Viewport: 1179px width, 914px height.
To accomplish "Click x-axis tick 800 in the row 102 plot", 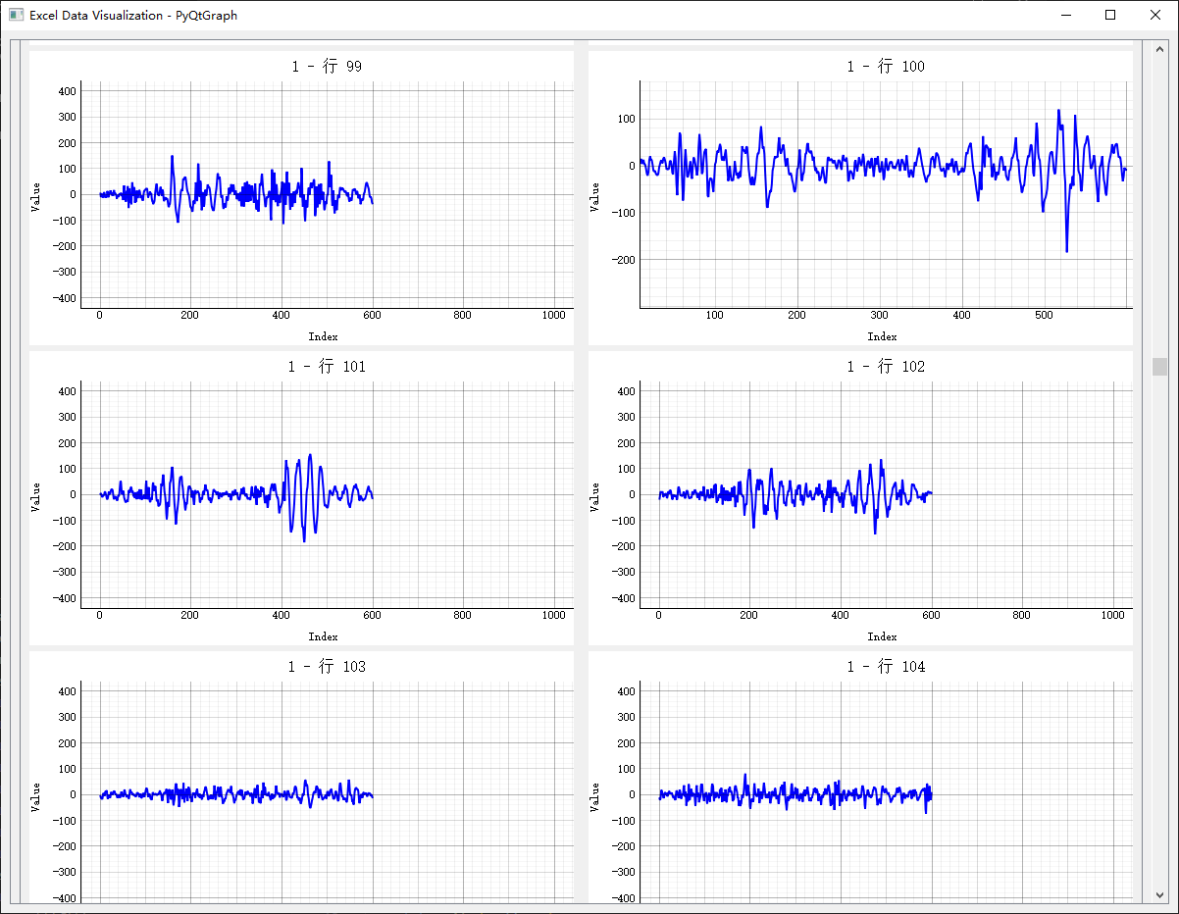I will click(1022, 616).
